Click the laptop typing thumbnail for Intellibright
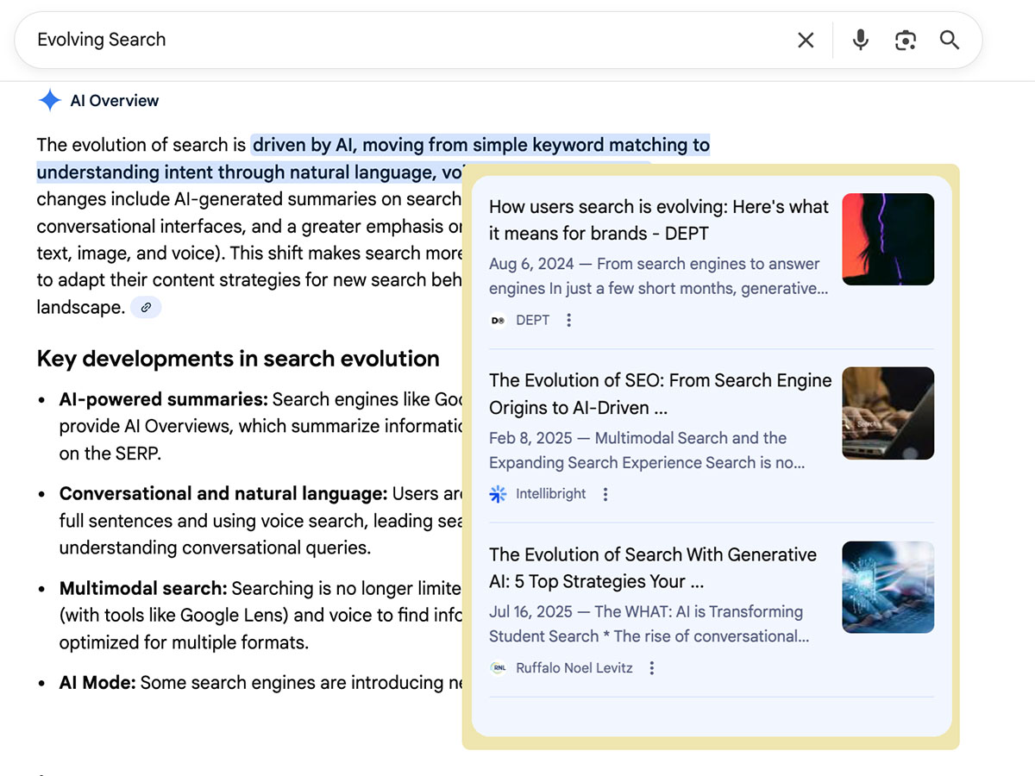 888,413
